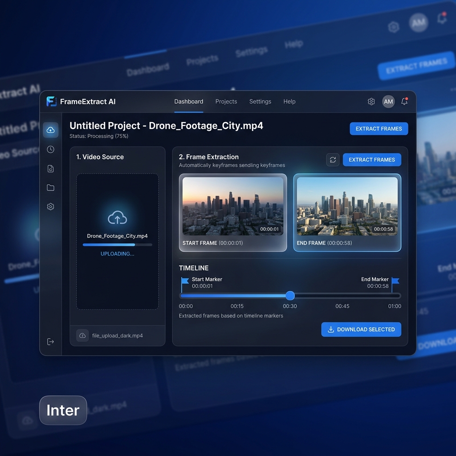This screenshot has width=456, height=456.
Task: Click the timeline track near 00:45
Action: 342,296
